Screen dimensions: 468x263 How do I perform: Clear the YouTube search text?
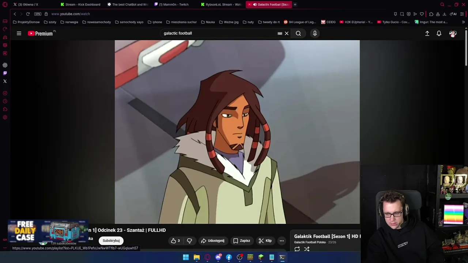287,33
